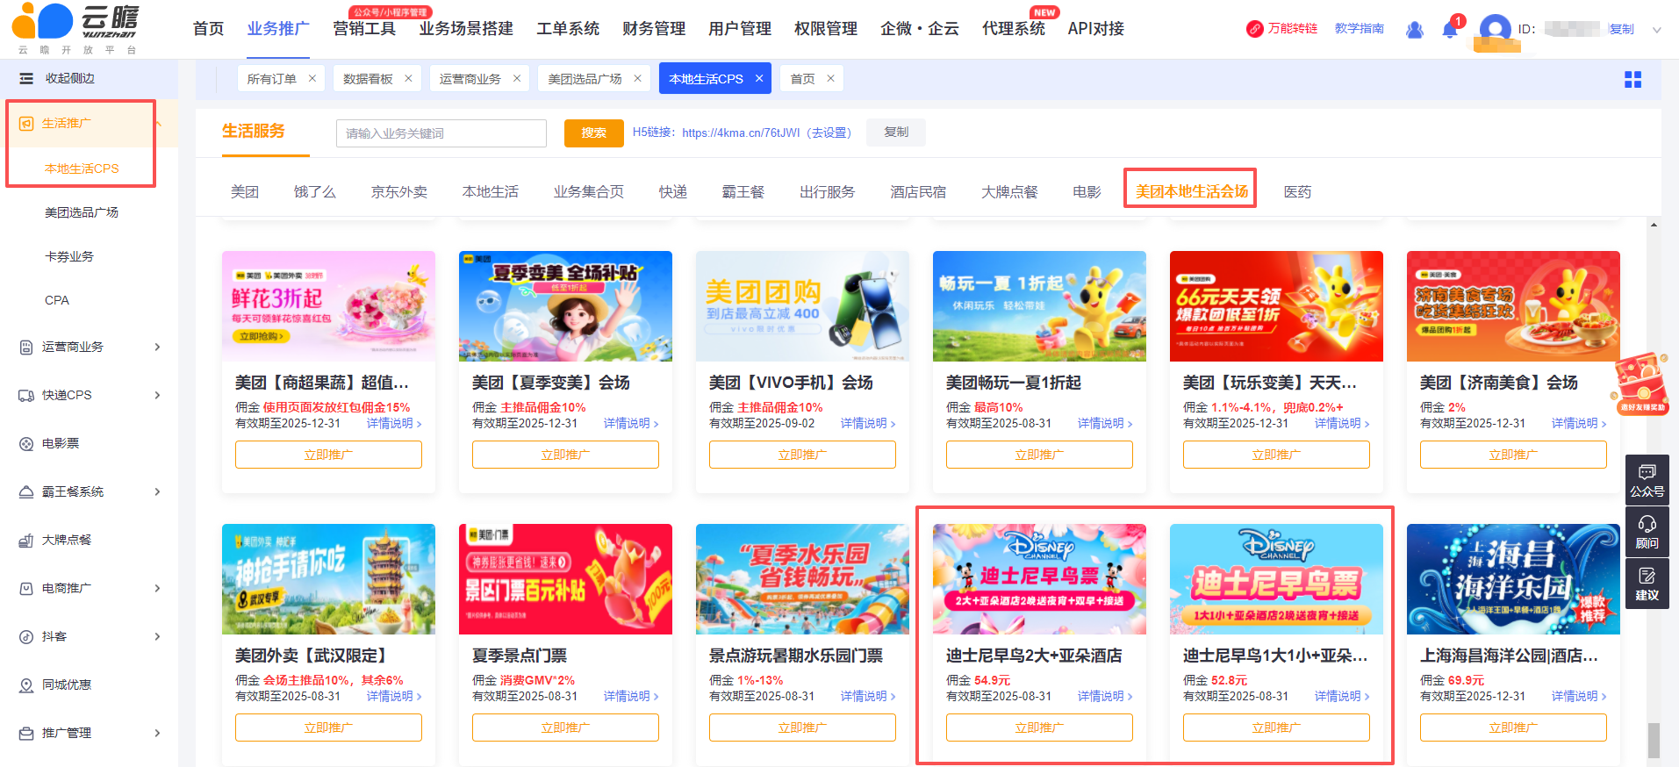The image size is (1679, 767).
Task: Open the 建议 feedback floating button
Action: [1647, 584]
